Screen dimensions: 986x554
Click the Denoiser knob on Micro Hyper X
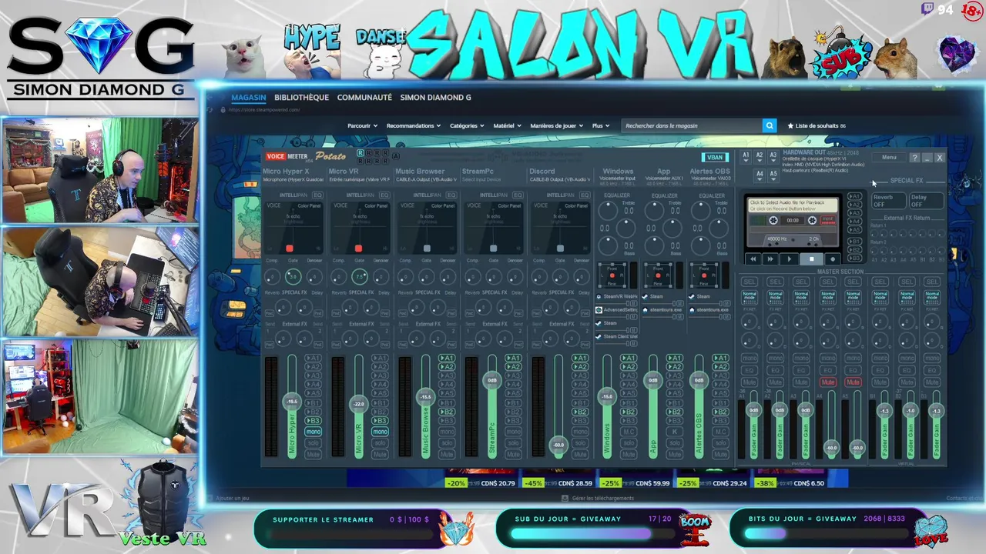click(314, 277)
